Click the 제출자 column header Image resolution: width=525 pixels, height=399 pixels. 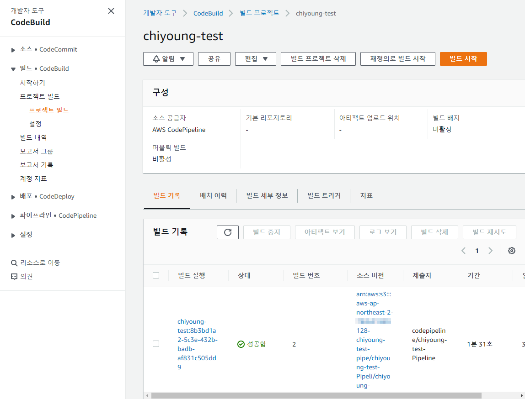coord(422,275)
